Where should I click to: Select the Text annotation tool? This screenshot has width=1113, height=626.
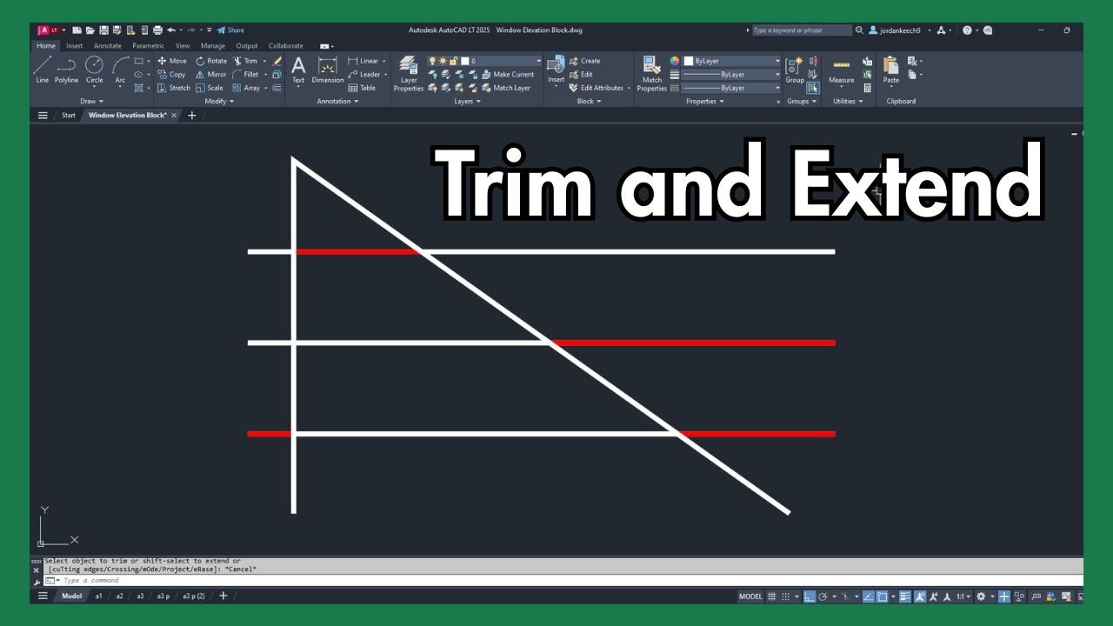click(298, 70)
